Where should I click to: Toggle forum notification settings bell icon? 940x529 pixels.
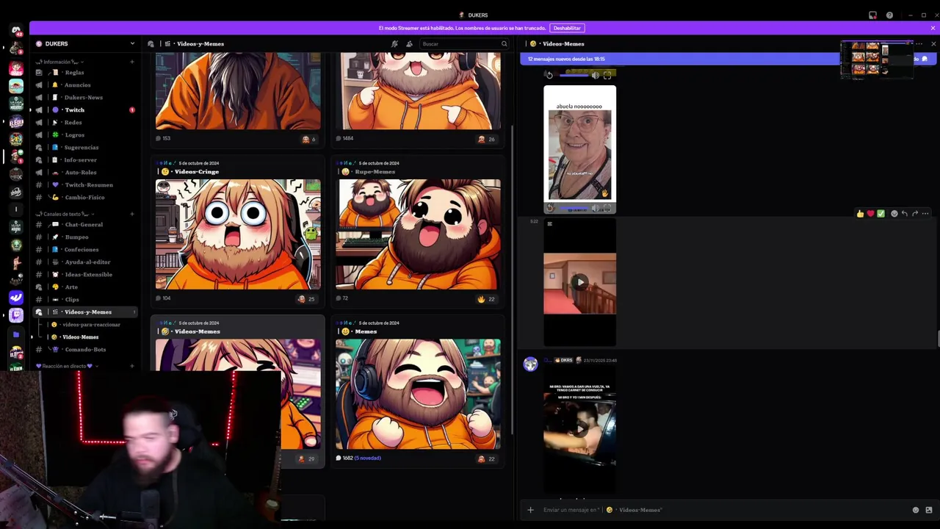[x=394, y=43]
